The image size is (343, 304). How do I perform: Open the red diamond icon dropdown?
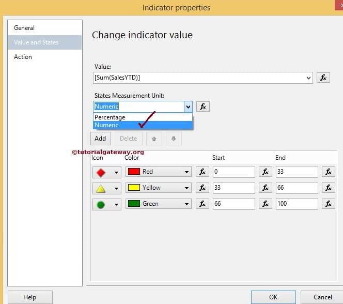(x=107, y=172)
